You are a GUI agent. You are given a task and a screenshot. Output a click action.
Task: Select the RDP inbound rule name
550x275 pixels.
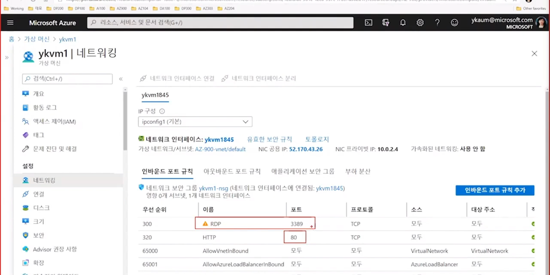point(215,224)
